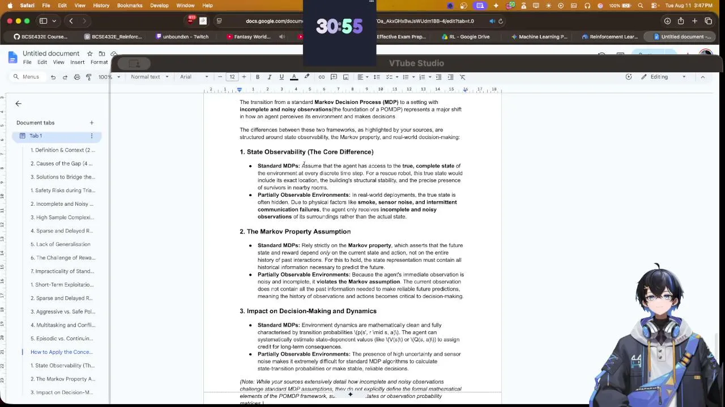Open the numbered list dropdown

click(x=425, y=77)
